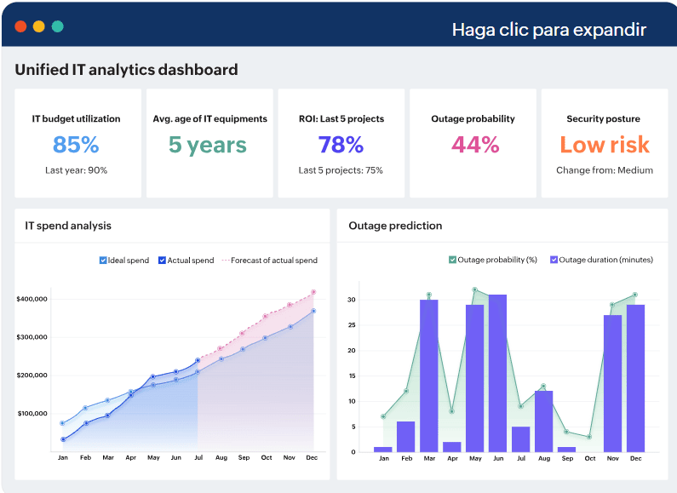Toggle Outage duration (minutes) legend checkbox
Screen dimensions: 677x493
[554, 260]
